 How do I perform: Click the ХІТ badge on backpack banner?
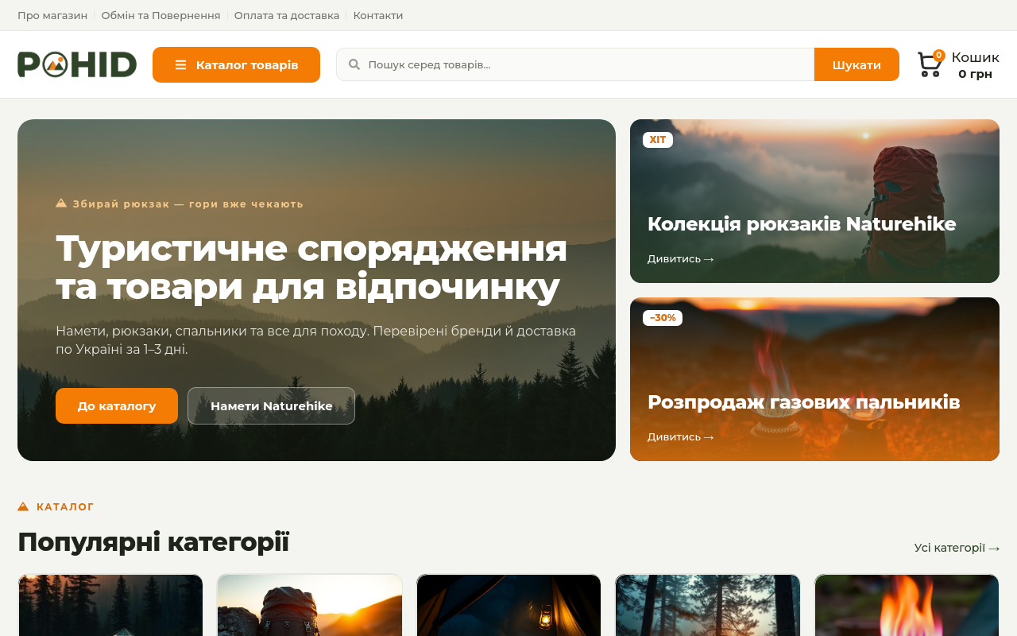click(x=658, y=140)
